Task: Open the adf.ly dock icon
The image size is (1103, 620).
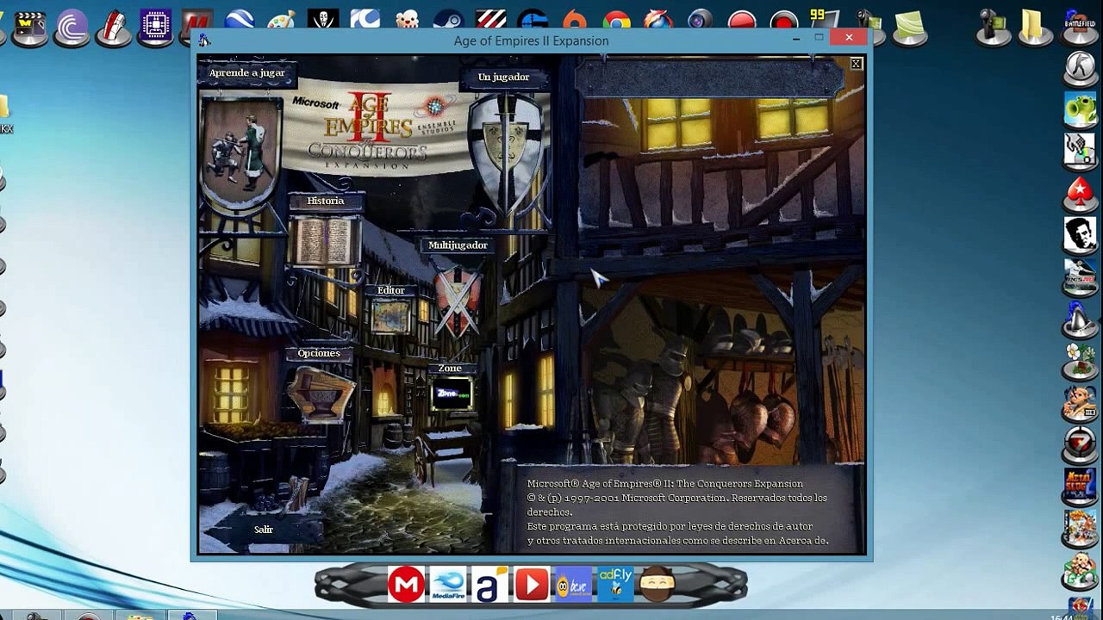Action: coord(616,586)
